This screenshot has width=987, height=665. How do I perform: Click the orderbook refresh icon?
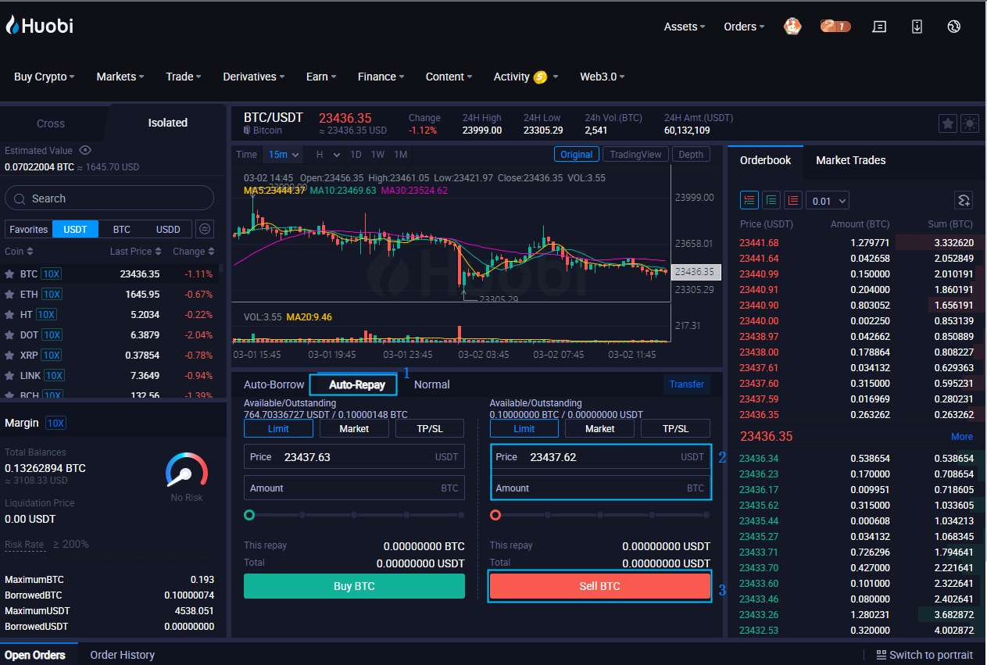point(964,201)
